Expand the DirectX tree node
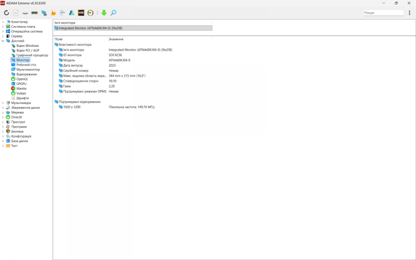 coord(3,117)
